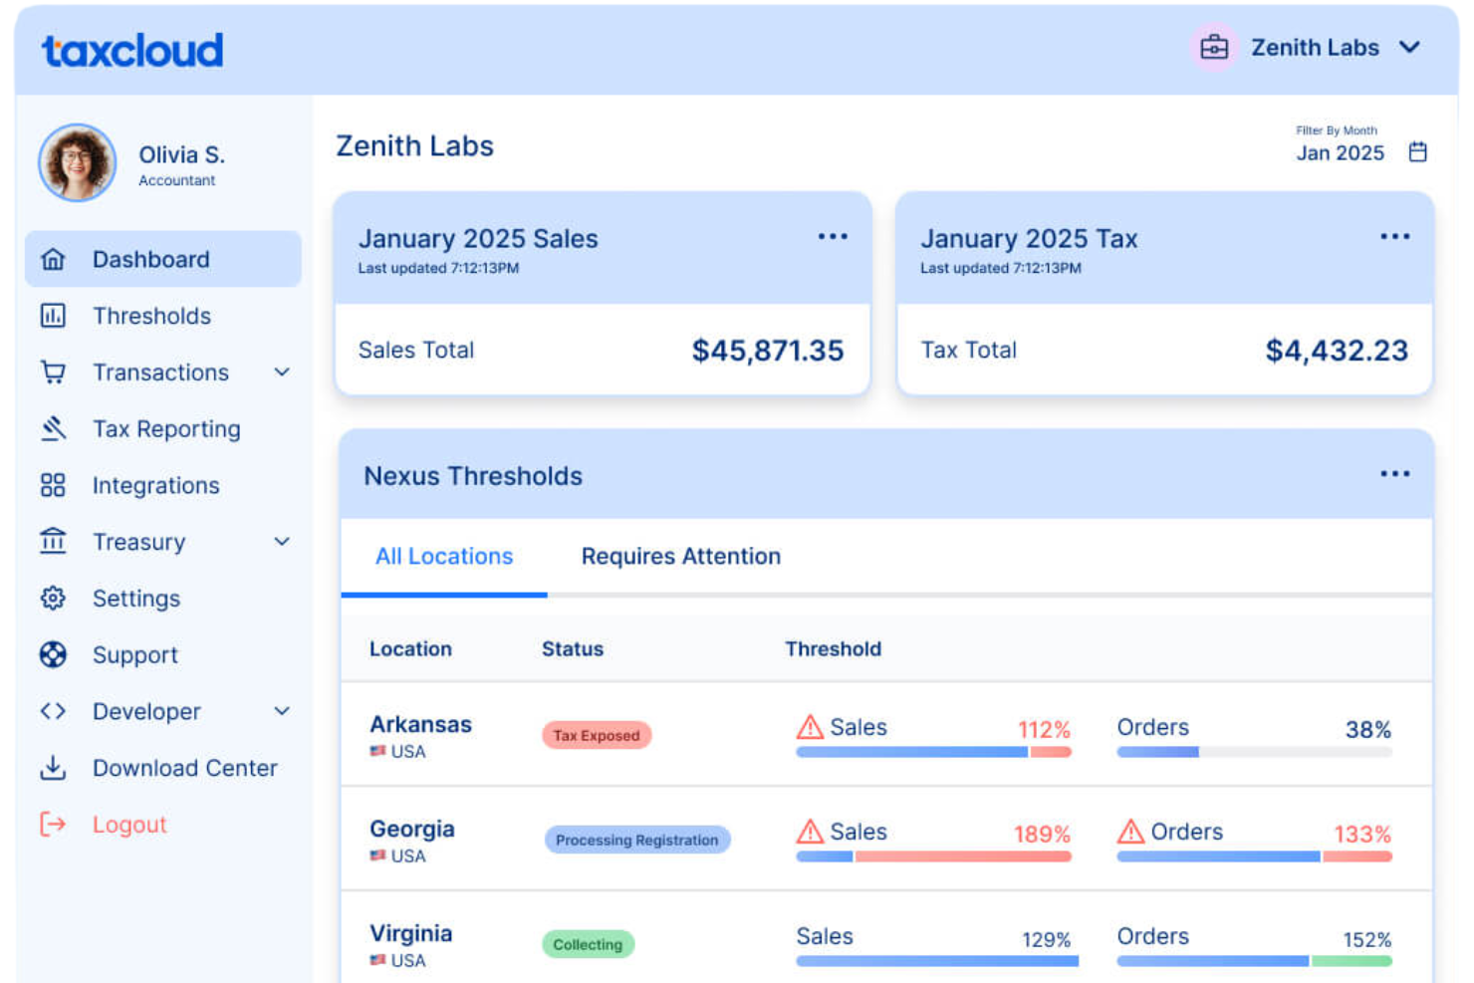Click the taxcloud logo
The image size is (1474, 983).
(x=132, y=50)
